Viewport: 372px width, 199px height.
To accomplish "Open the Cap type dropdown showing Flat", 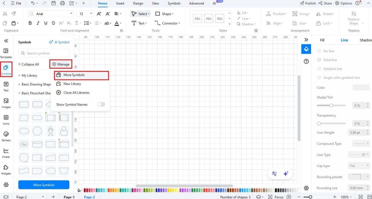I will [x=359, y=166].
